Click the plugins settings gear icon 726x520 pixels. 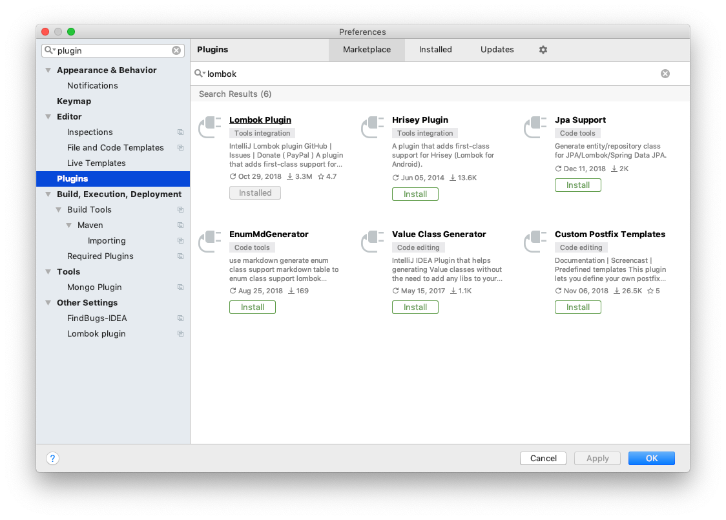pos(543,50)
